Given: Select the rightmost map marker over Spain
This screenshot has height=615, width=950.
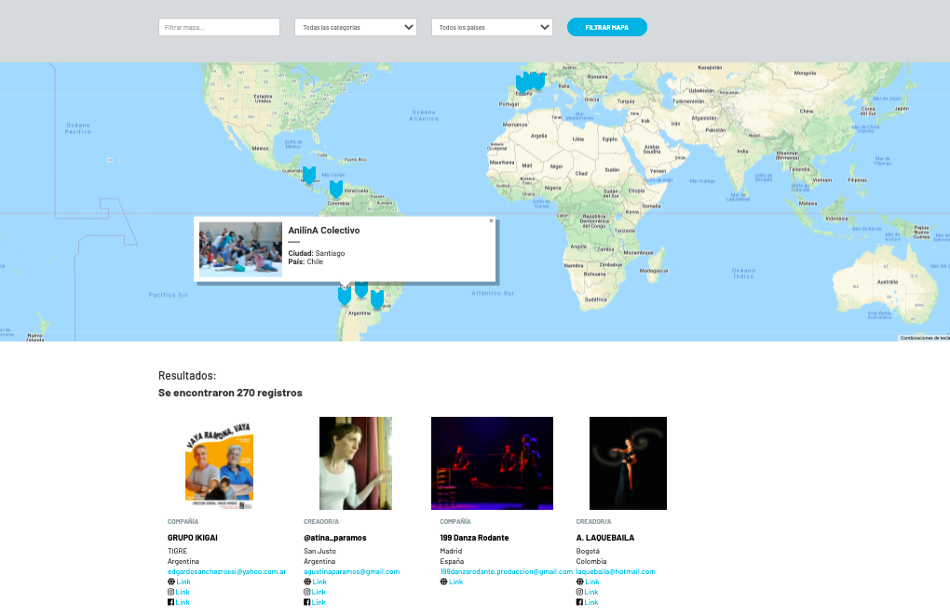Looking at the screenshot, I should tap(538, 81).
